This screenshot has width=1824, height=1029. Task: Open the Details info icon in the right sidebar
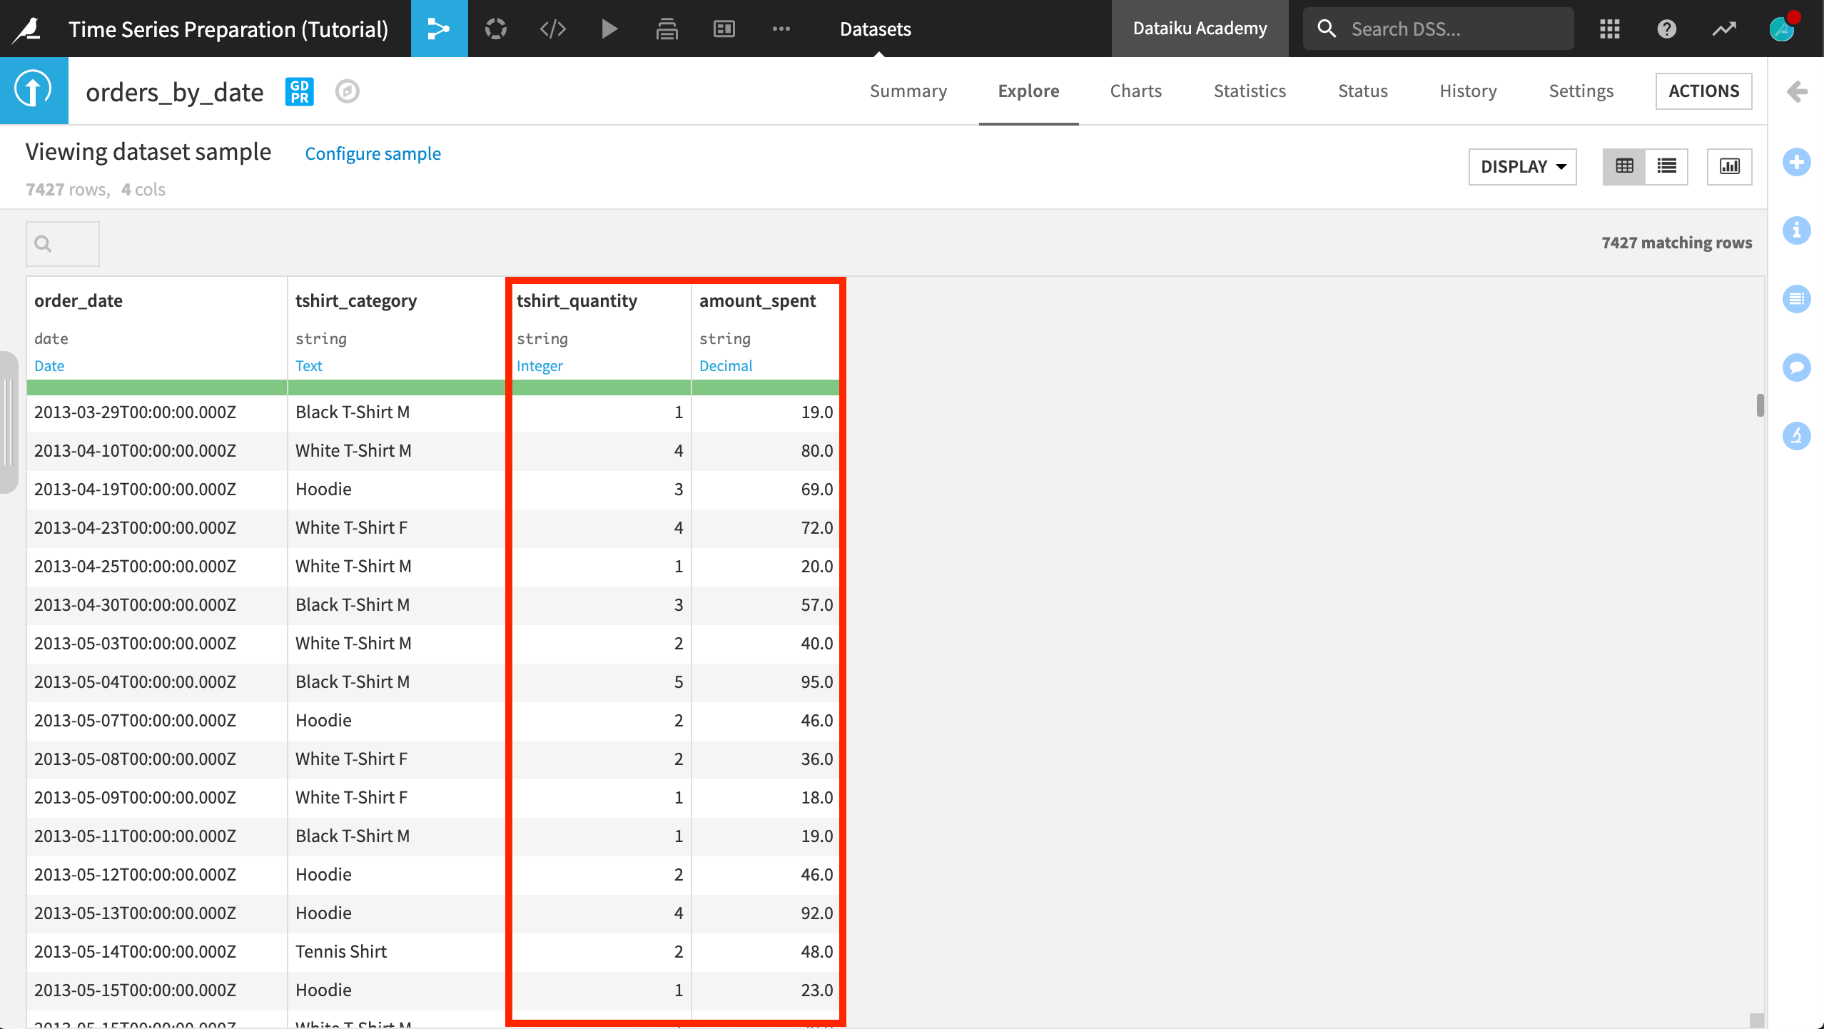(1796, 230)
